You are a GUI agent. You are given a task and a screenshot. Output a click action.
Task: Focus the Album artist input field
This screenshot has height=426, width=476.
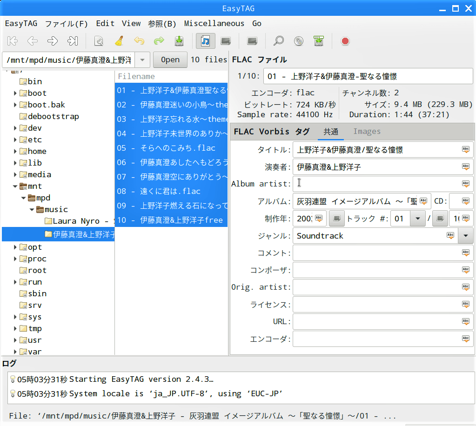[383, 184]
